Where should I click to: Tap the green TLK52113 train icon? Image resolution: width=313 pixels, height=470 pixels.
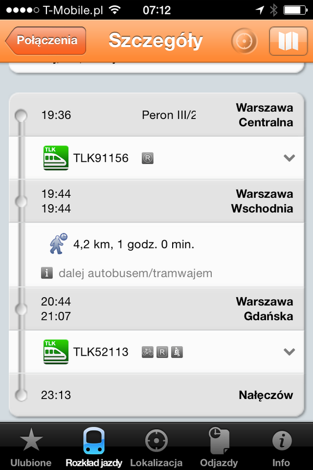coord(56,352)
